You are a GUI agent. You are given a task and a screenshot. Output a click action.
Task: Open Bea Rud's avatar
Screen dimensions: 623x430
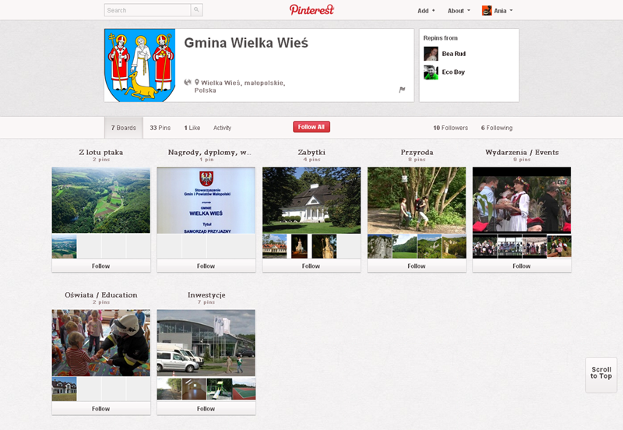(431, 54)
